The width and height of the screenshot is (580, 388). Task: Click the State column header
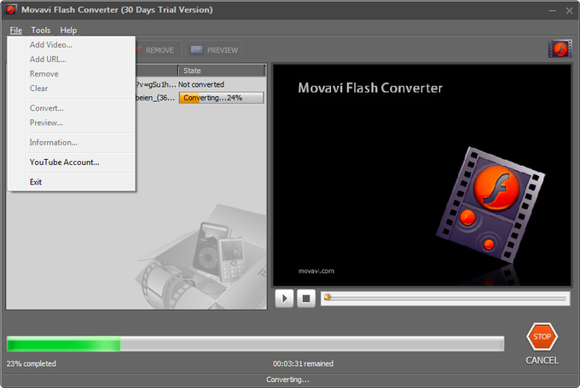(x=222, y=71)
